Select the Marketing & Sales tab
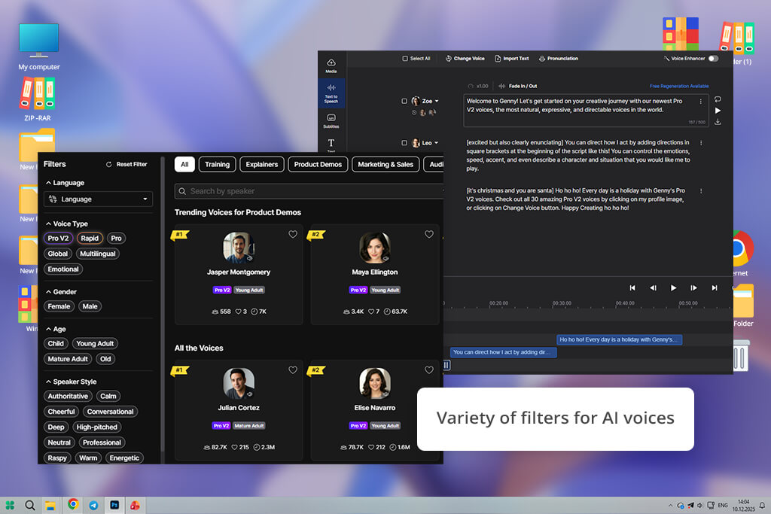Screen dimensions: 771x514 385,164
